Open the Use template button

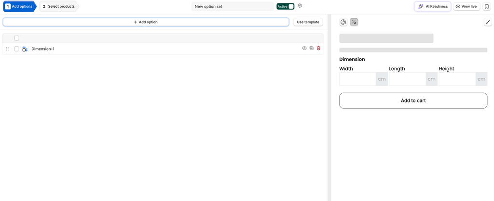(308, 22)
